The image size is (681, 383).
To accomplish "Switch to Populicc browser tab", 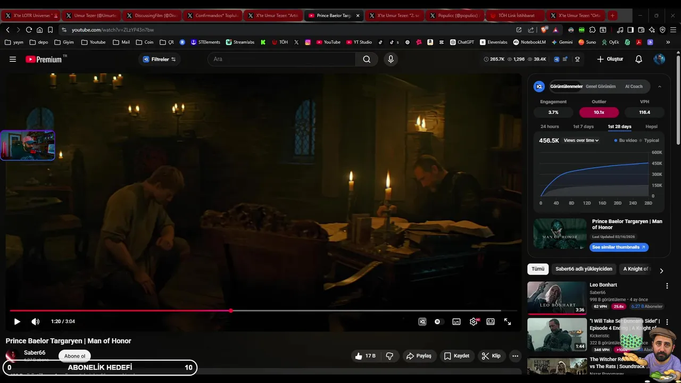I will tap(454, 15).
